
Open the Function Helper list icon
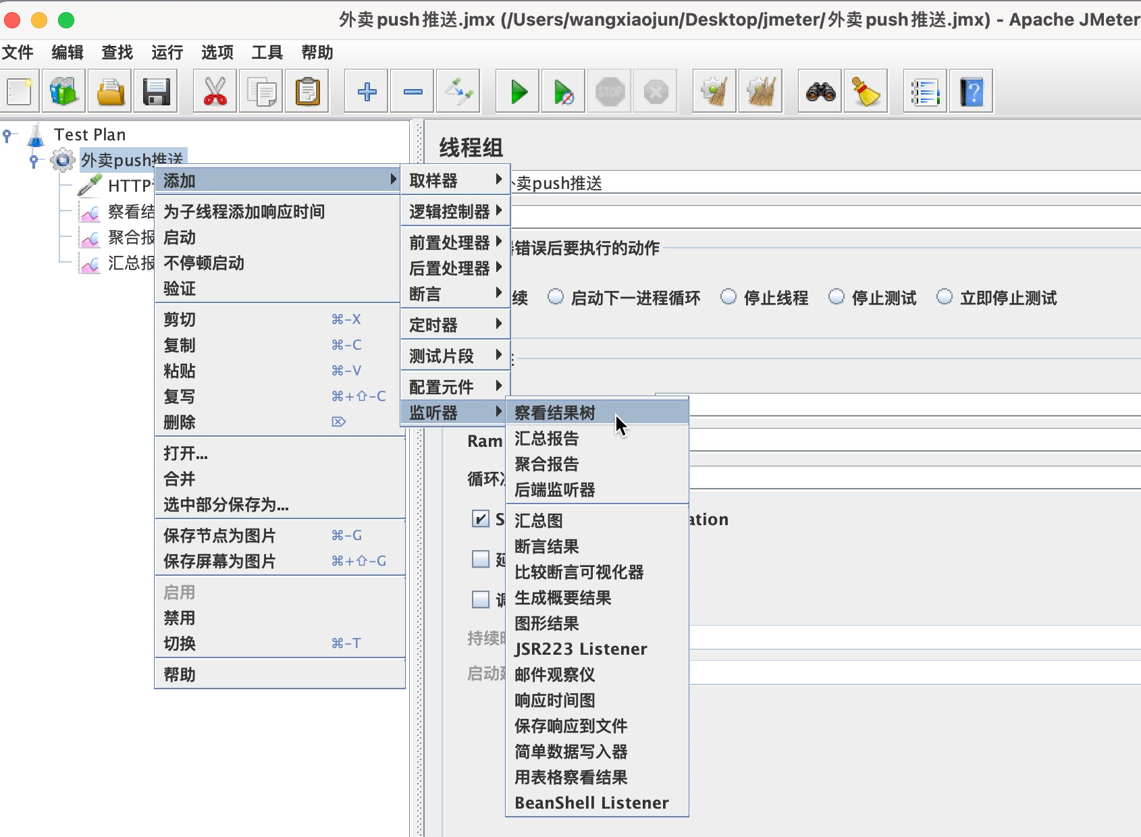click(926, 90)
